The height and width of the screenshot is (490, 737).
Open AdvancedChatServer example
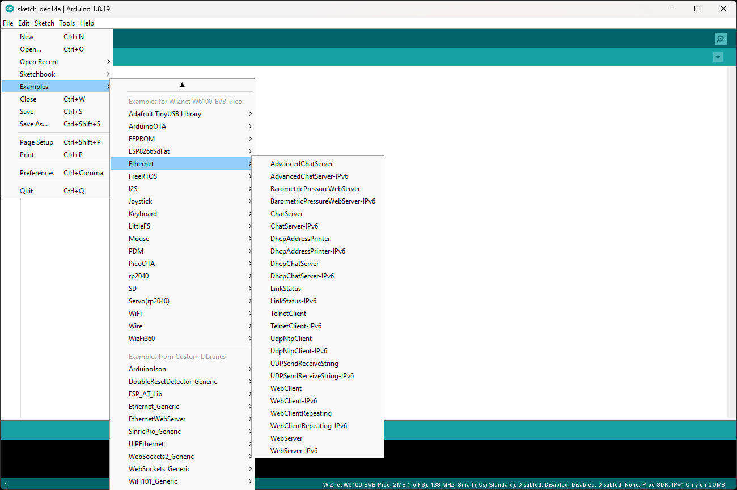pyautogui.click(x=318, y=164)
